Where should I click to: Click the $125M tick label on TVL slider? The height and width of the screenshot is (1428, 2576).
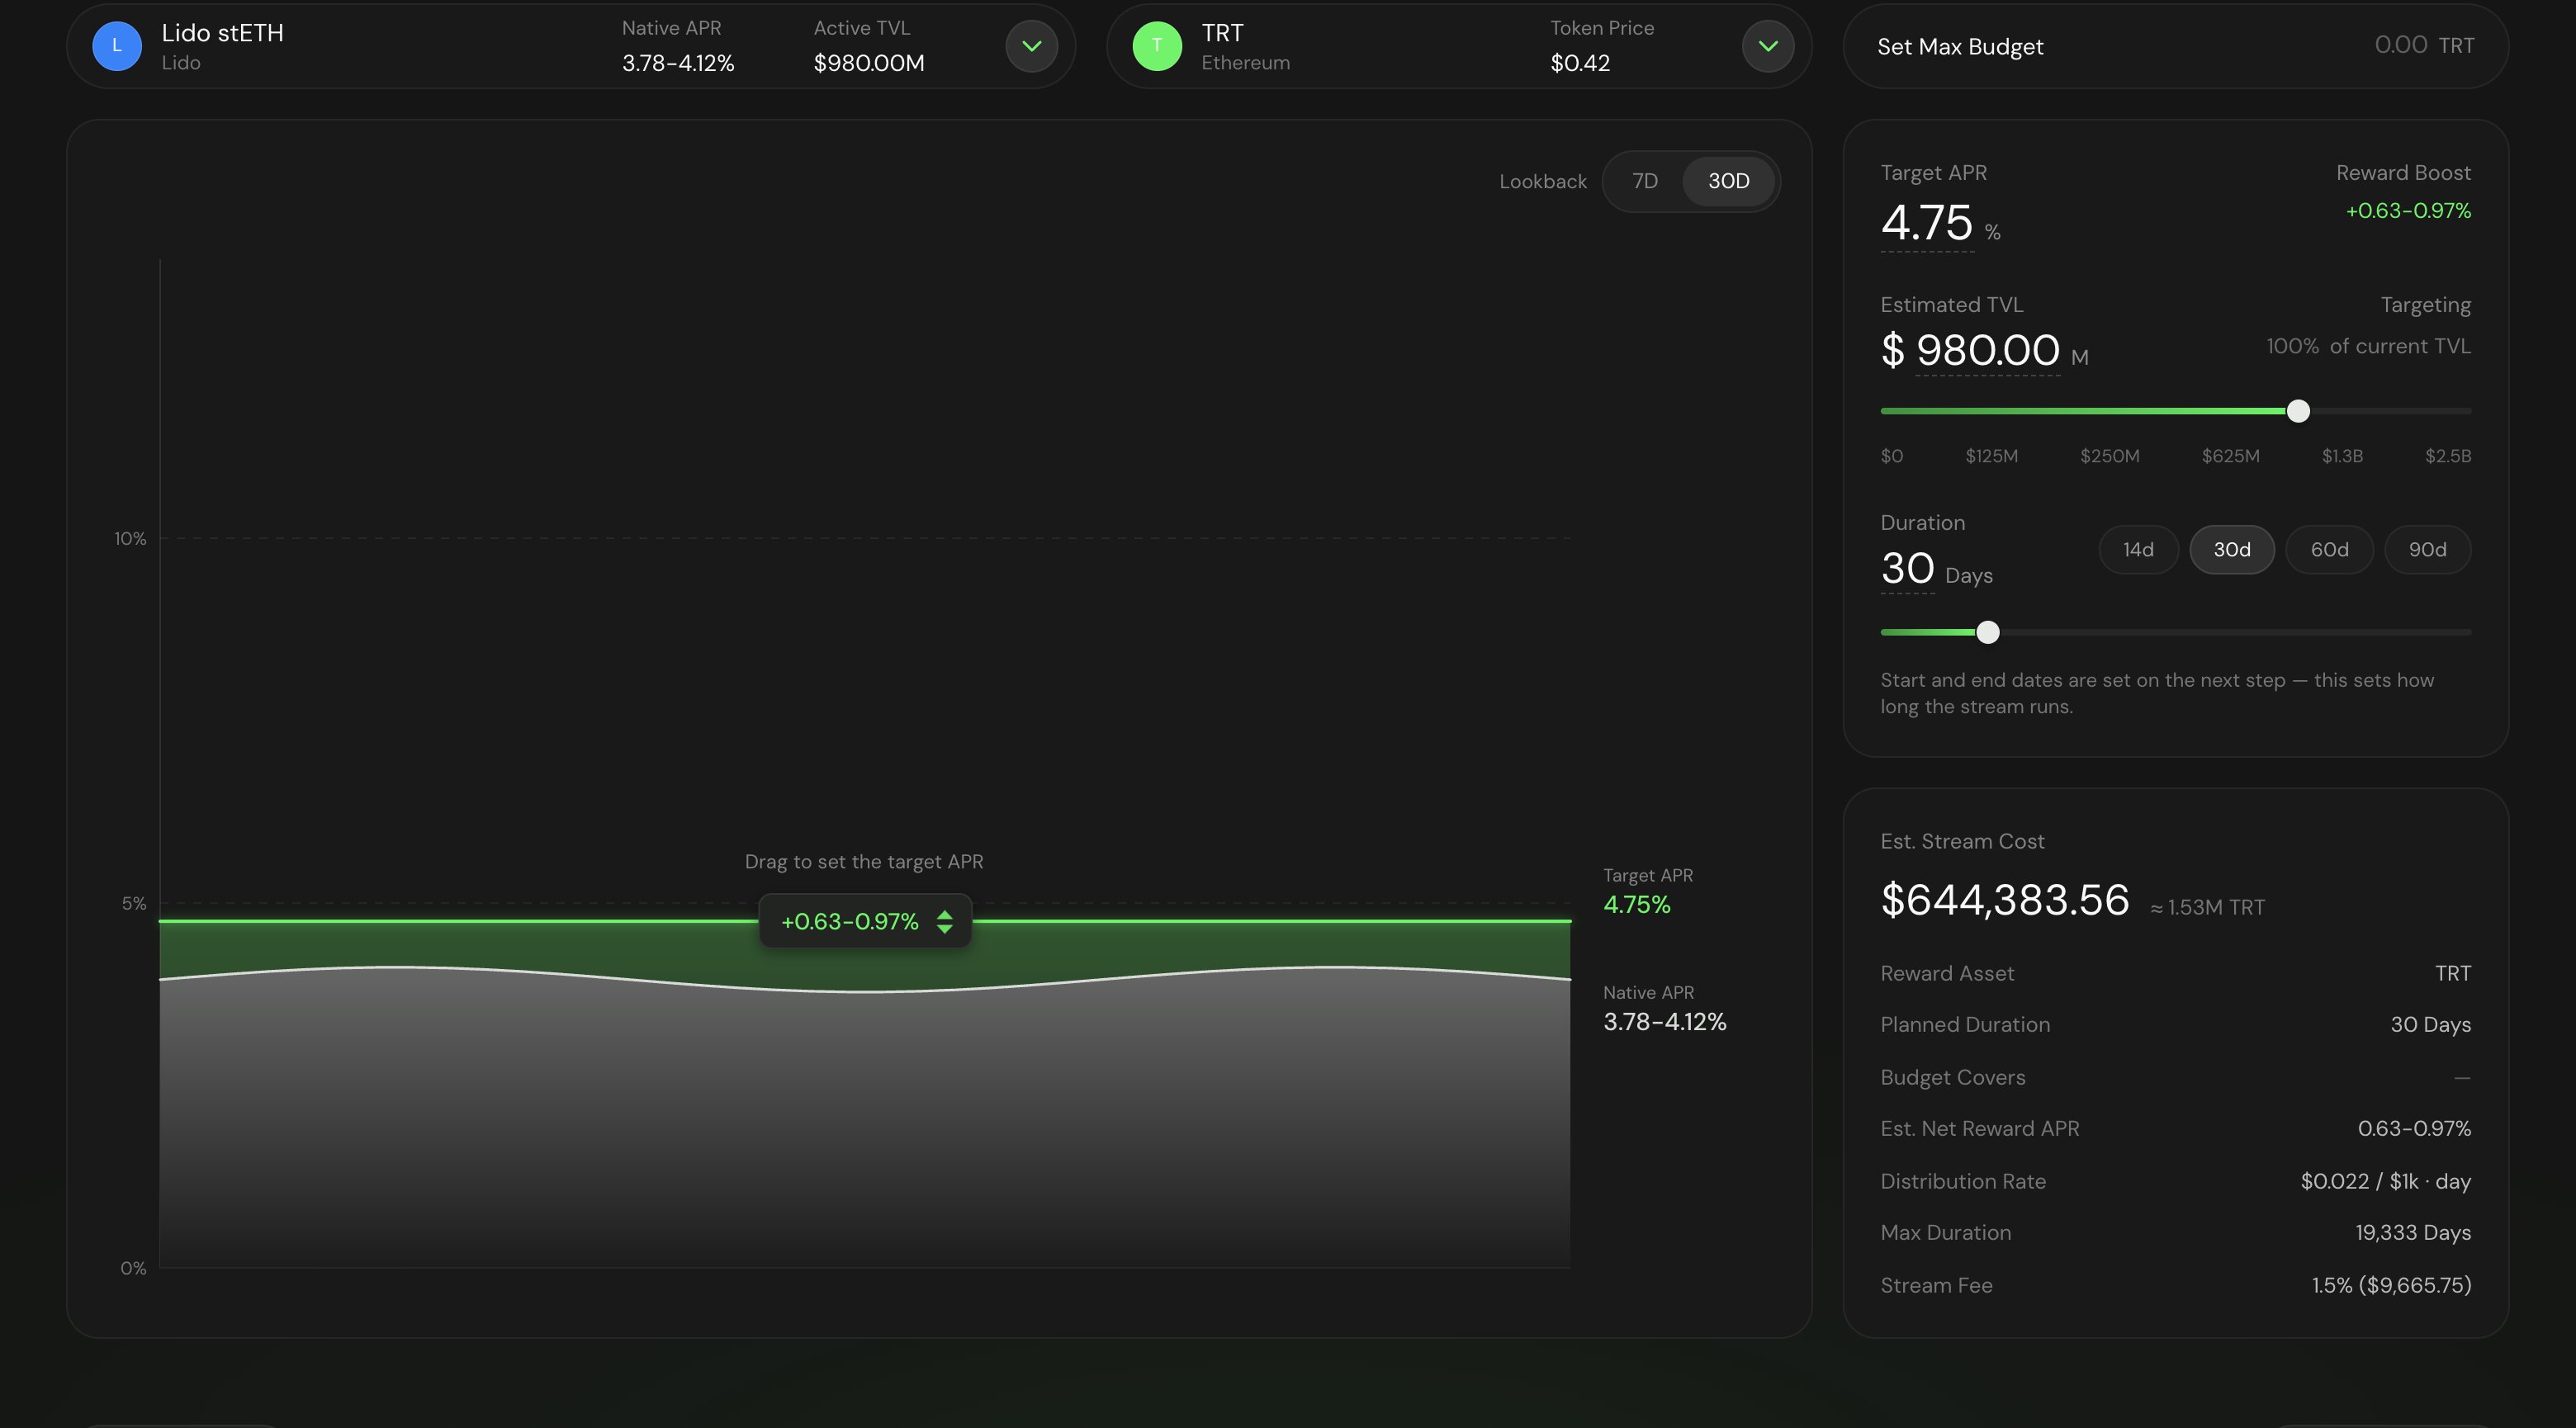1991,456
